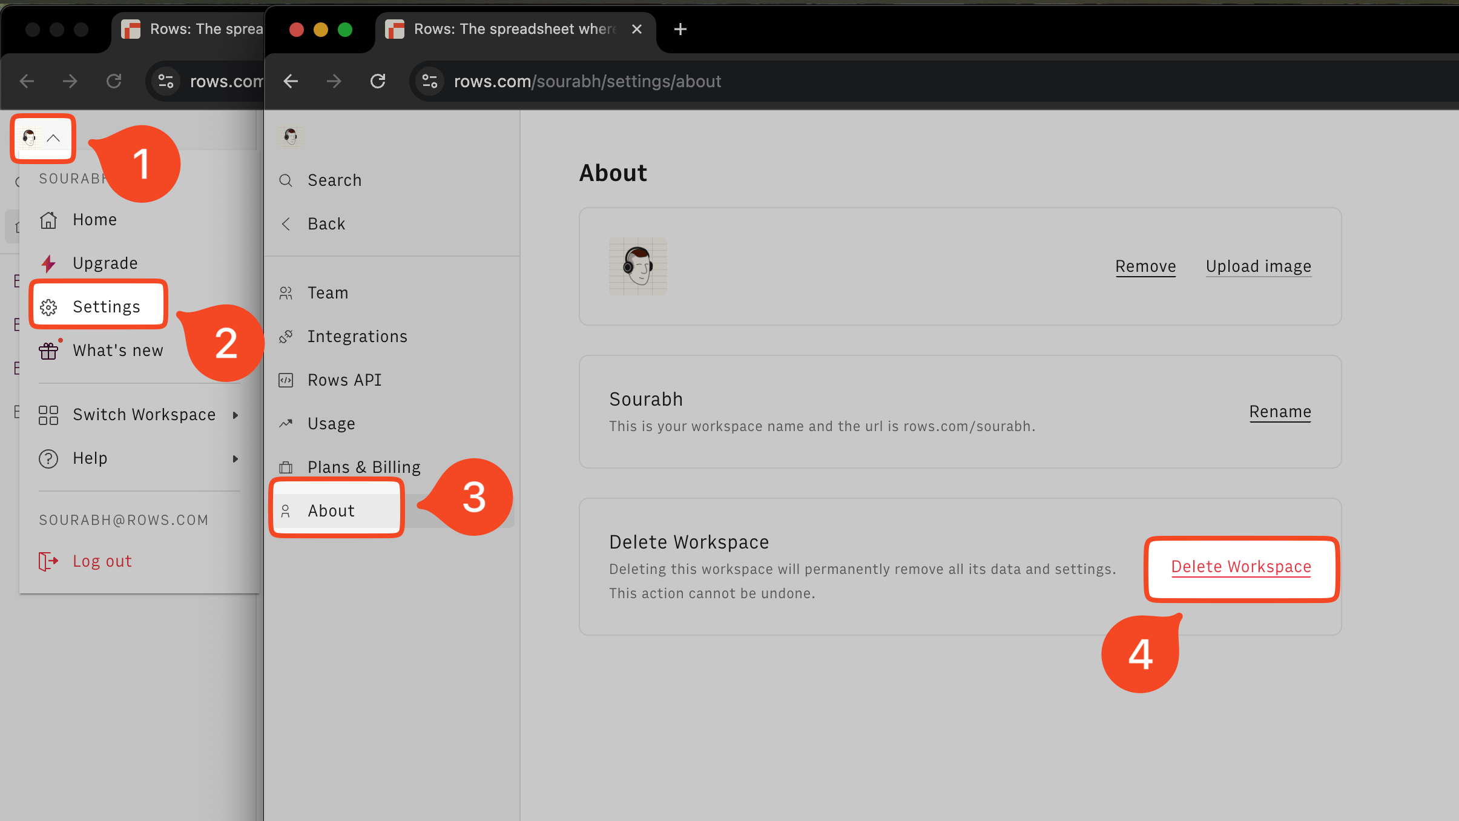Click the Switch Workspace grid icon
Screen dimensions: 1459x821
point(48,415)
